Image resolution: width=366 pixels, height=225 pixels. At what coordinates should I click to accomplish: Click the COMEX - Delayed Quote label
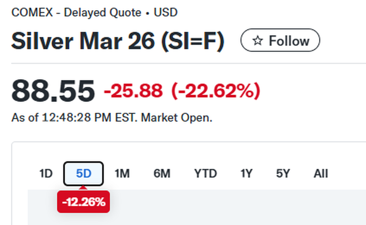click(76, 13)
